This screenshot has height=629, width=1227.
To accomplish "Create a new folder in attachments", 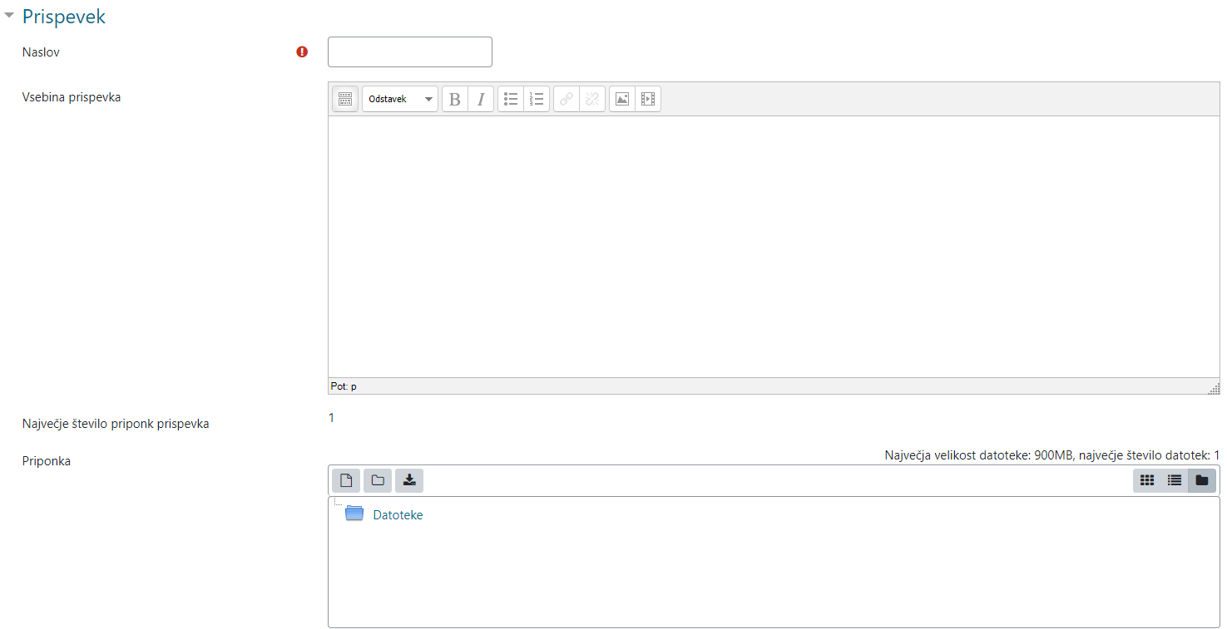I will pyautogui.click(x=378, y=480).
